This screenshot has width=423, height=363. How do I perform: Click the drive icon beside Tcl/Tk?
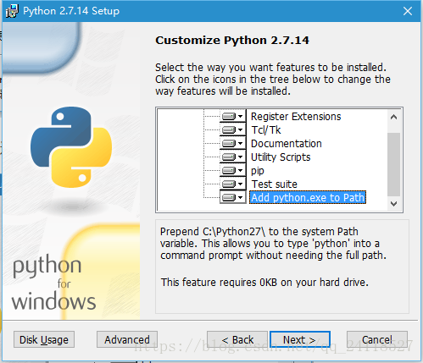pos(233,129)
